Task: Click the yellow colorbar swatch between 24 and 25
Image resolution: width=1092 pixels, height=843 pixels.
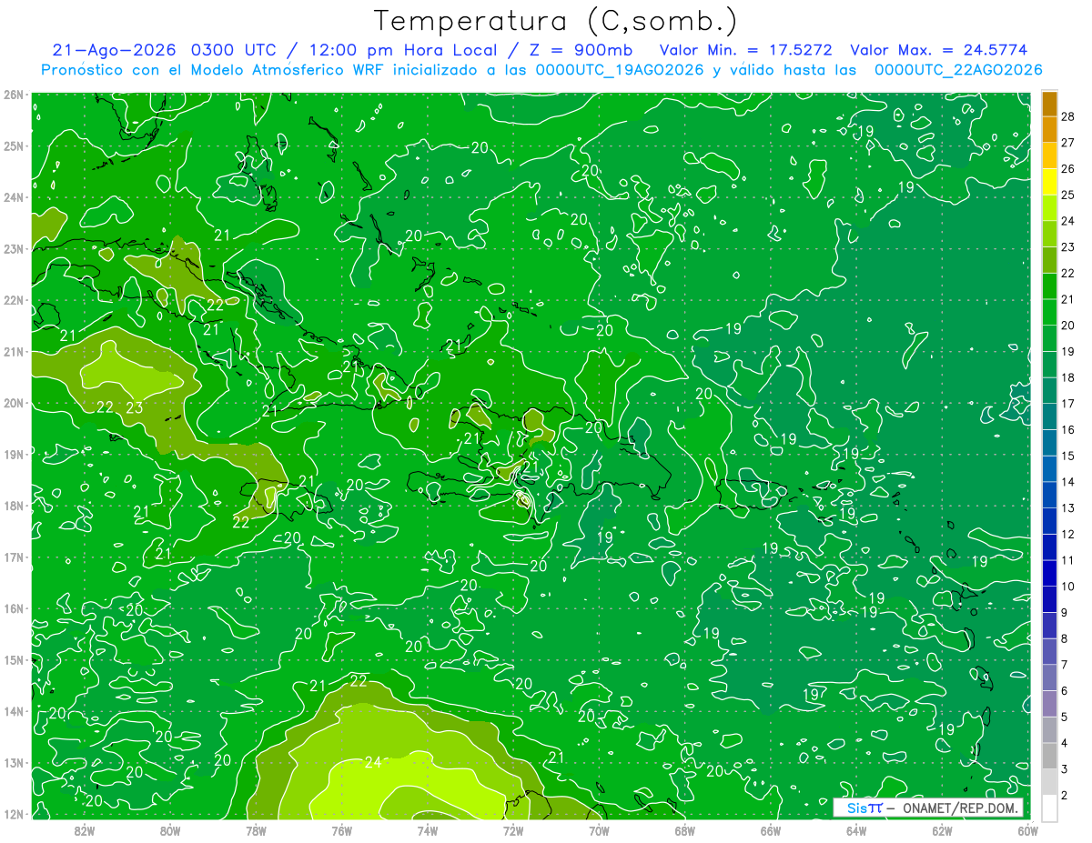Action: [1049, 182]
